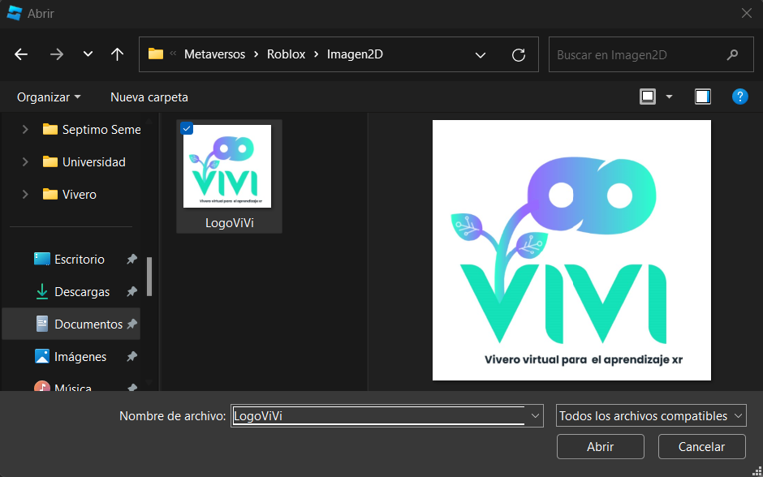
Task: Click the navigation pane scrollbar
Action: (149, 276)
